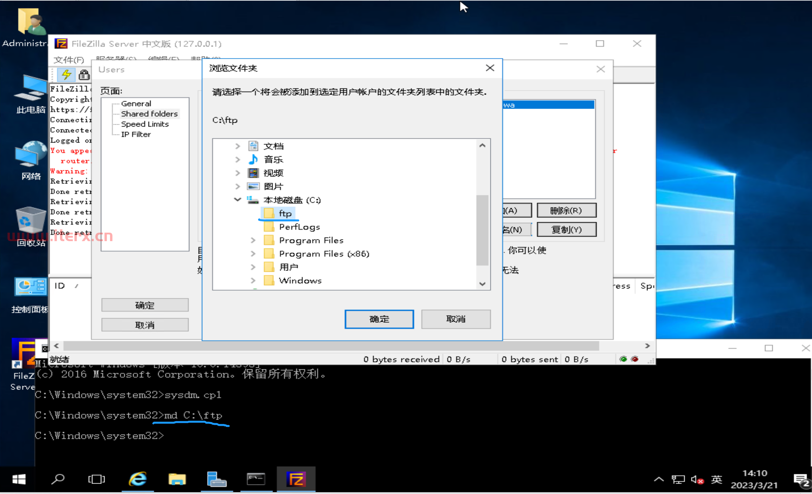This screenshot has width=812, height=494.
Task: Click the red status indicator icon
Action: coord(635,359)
